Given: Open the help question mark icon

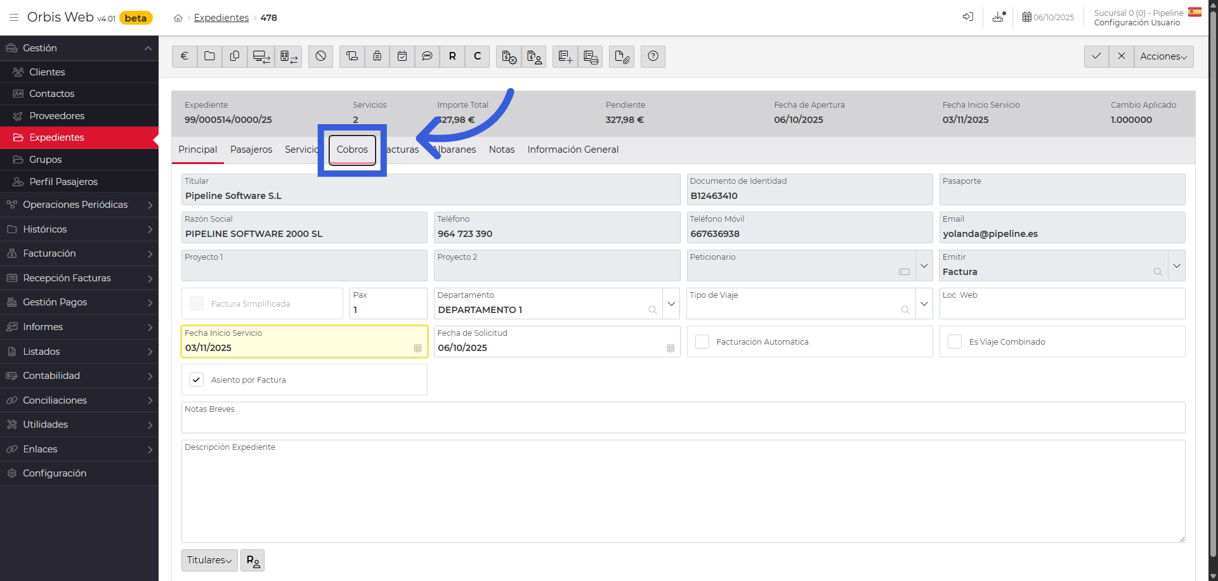Looking at the screenshot, I should tap(653, 56).
